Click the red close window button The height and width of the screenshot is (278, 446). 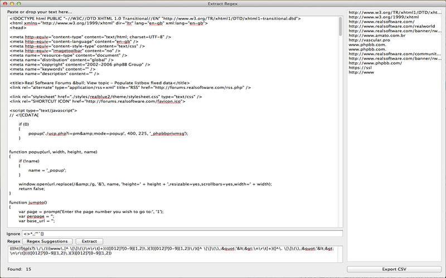(5, 4)
